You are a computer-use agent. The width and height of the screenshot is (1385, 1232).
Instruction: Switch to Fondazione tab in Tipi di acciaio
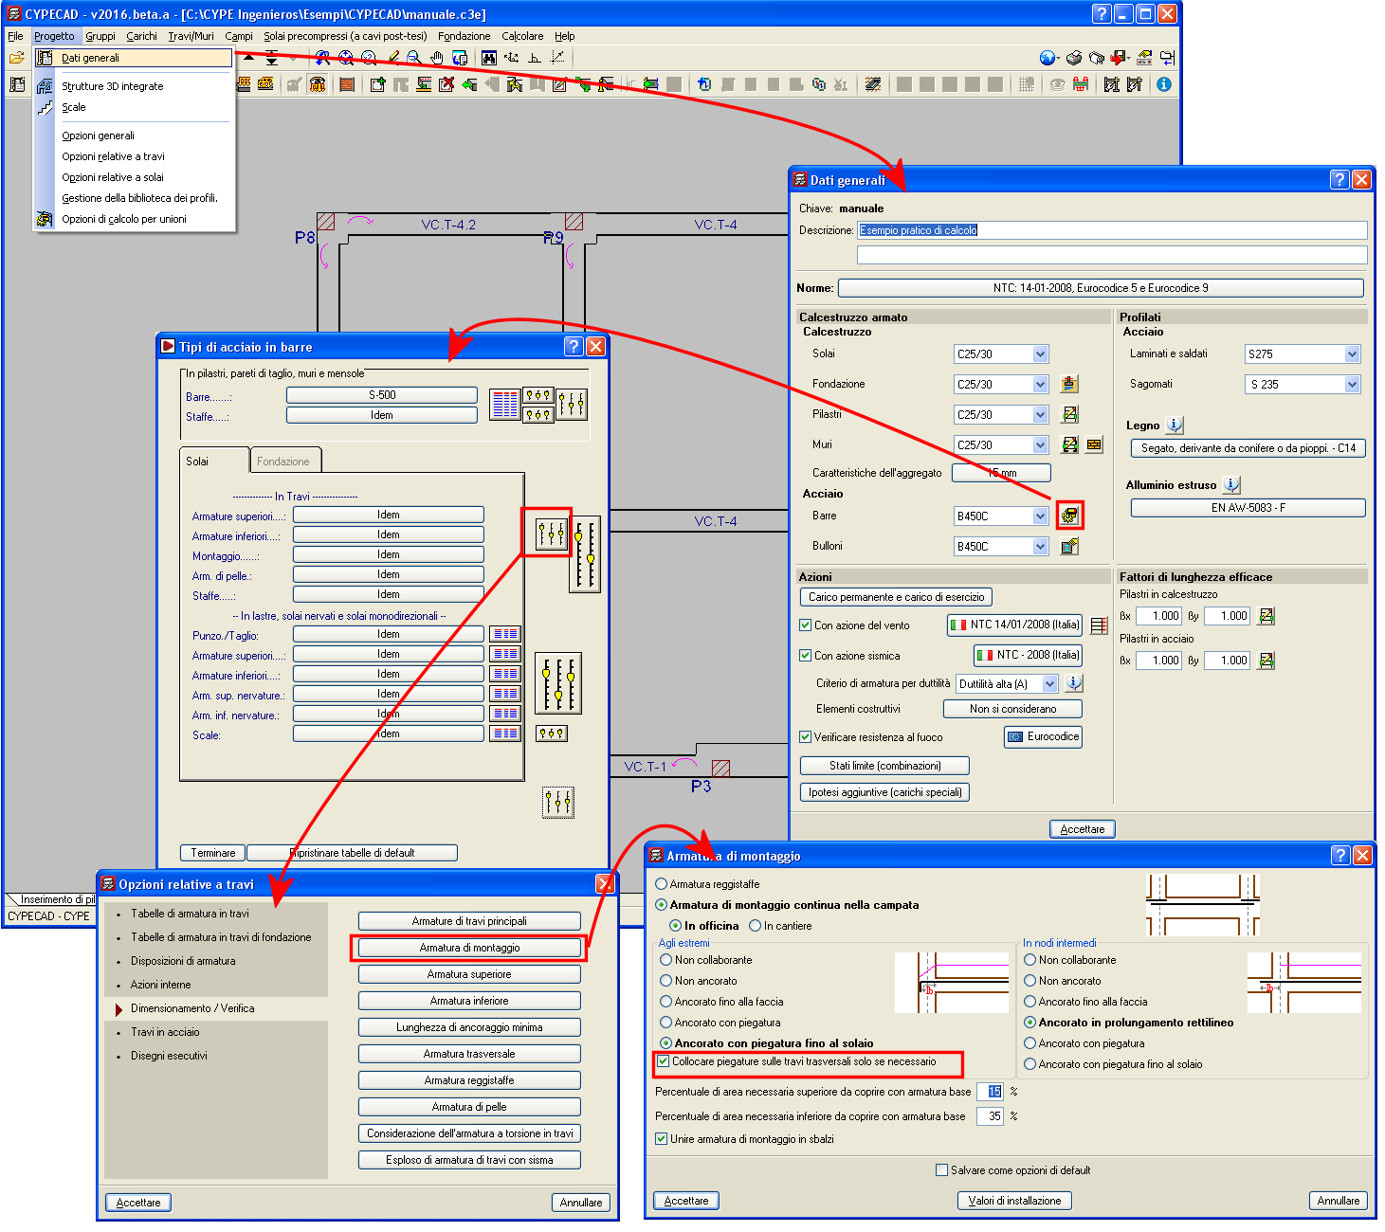(x=283, y=462)
